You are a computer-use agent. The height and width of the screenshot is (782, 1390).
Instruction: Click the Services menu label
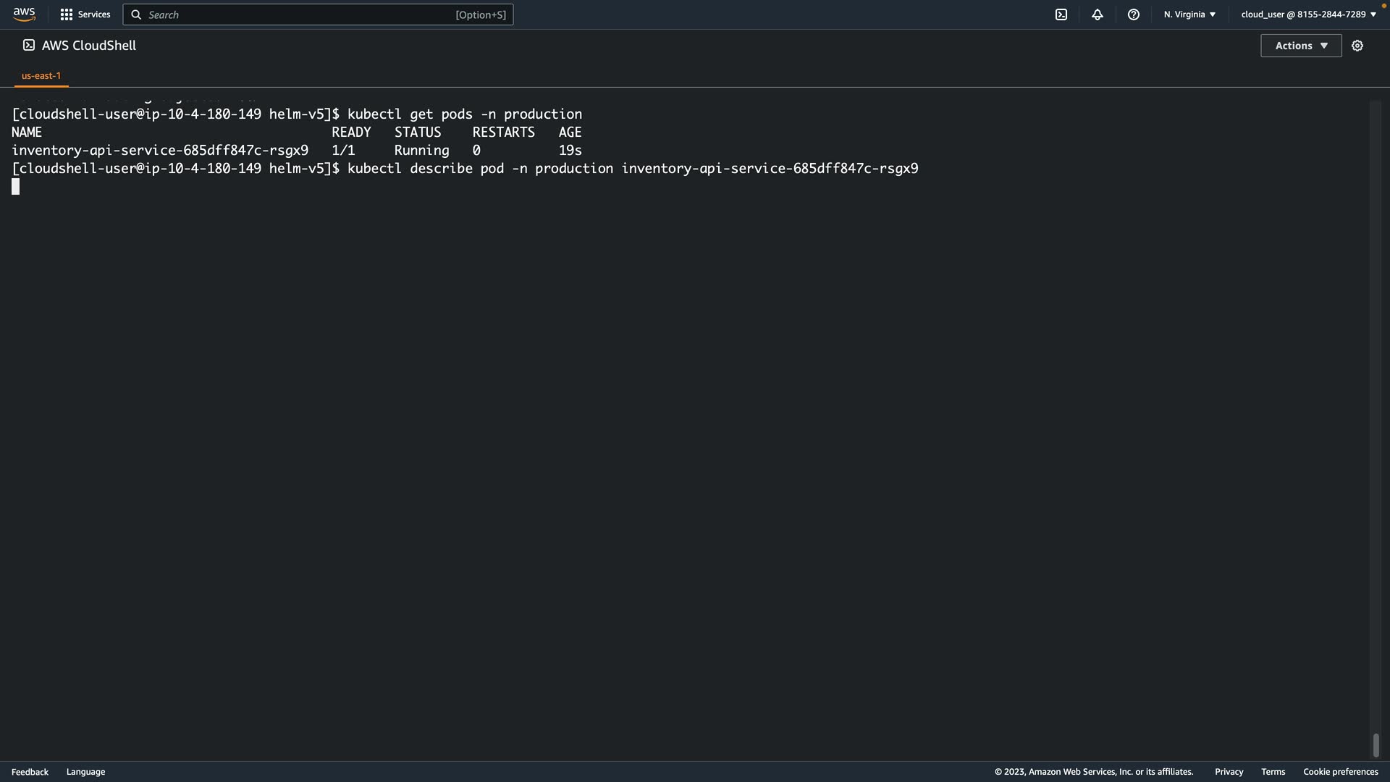94,14
